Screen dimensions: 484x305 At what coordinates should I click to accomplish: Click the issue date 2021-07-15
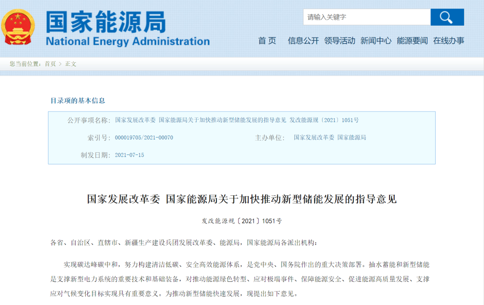(x=130, y=155)
